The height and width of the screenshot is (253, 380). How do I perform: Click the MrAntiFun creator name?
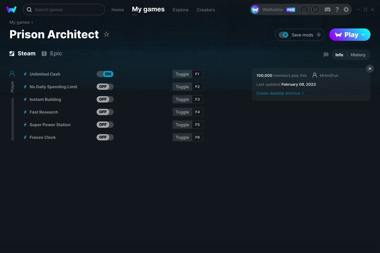click(x=329, y=76)
